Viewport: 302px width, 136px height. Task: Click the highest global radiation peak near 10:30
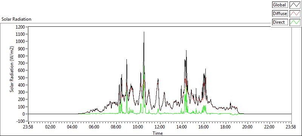(144, 32)
